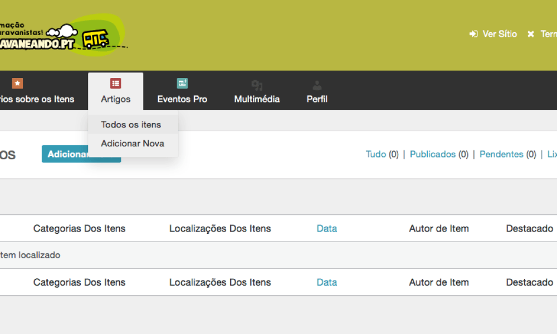Click the Eventos Pro calendar icon
Screen dimensions: 557x334
point(182,83)
